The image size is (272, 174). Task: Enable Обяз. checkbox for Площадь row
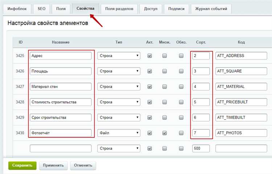181,71
